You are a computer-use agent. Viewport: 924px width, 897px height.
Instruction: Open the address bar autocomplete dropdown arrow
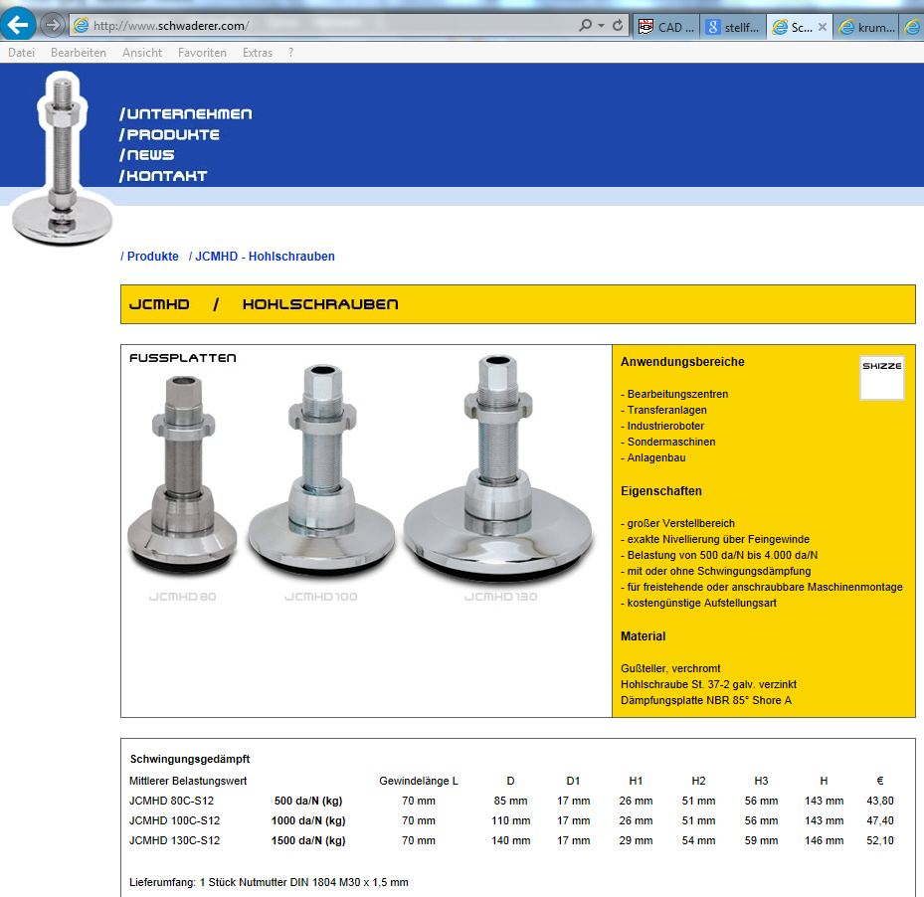pos(601,25)
